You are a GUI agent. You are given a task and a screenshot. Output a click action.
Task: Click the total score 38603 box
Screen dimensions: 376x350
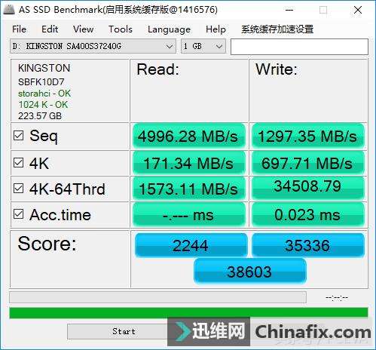point(249,272)
